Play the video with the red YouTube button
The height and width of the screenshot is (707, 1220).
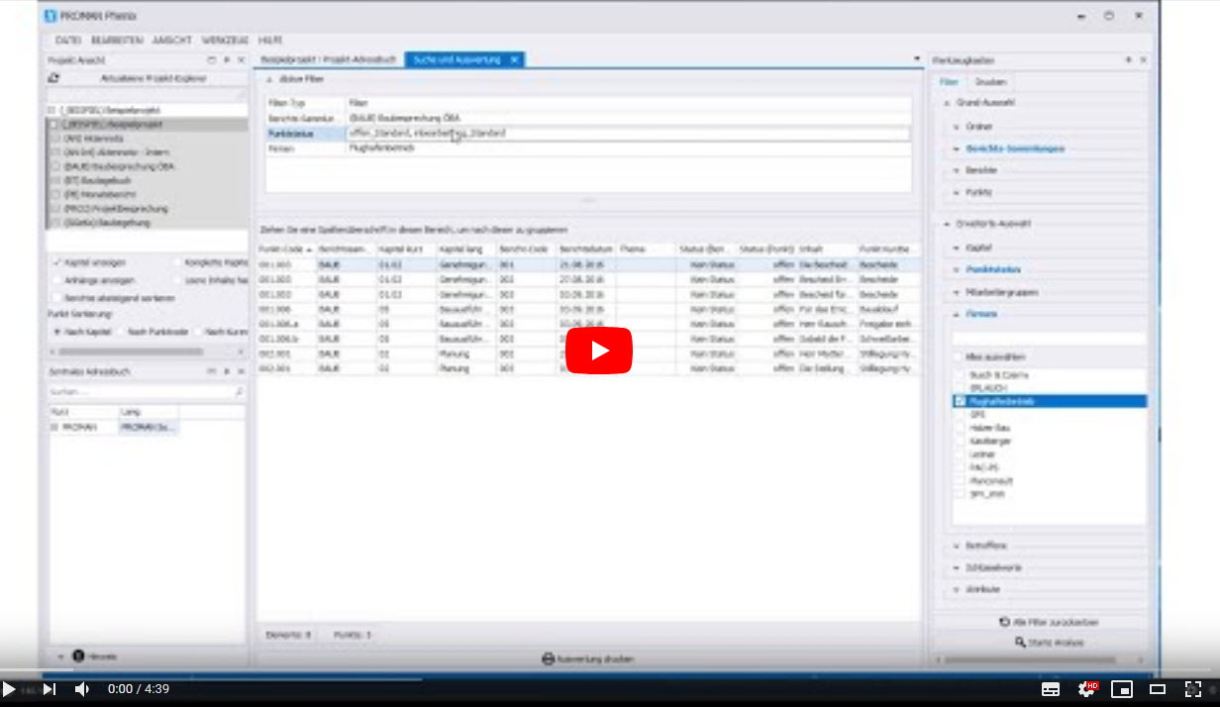pos(599,351)
